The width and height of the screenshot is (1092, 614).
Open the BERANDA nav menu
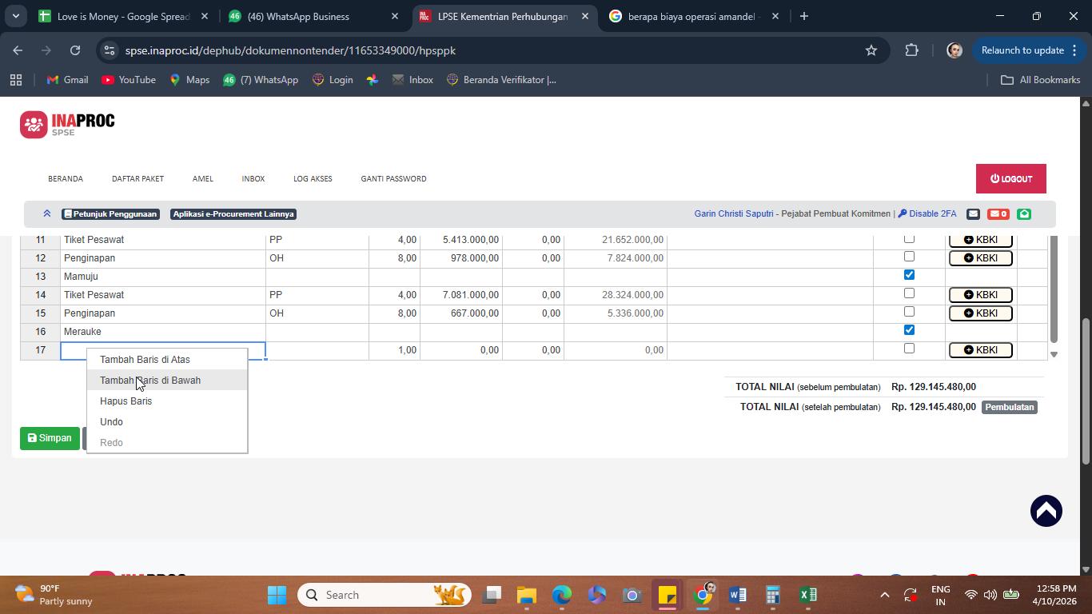(x=66, y=179)
